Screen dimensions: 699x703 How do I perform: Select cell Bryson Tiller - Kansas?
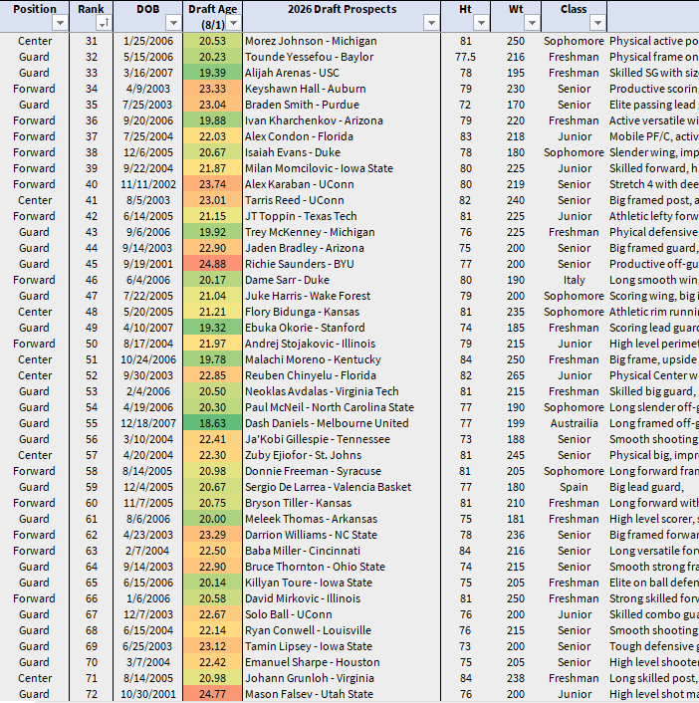[342, 503]
